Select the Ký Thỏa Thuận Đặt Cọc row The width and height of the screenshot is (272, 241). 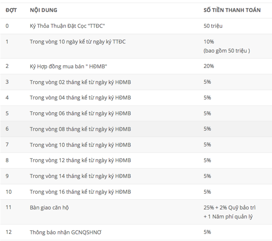click(136, 26)
